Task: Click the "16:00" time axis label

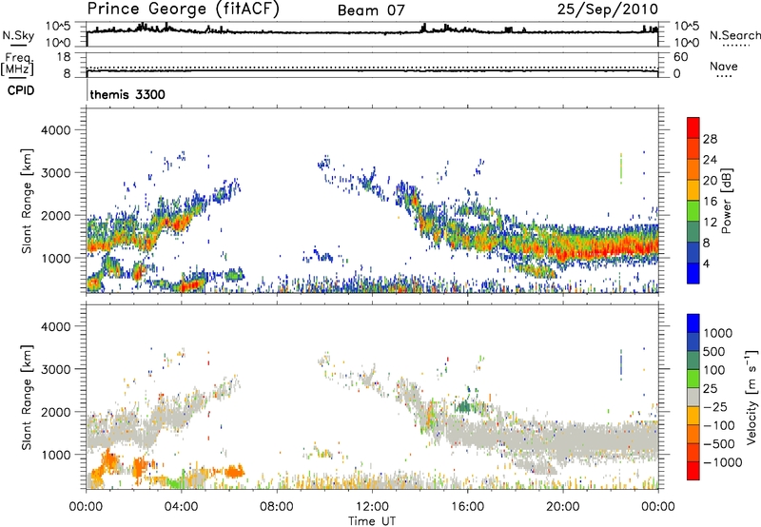Action: point(467,507)
